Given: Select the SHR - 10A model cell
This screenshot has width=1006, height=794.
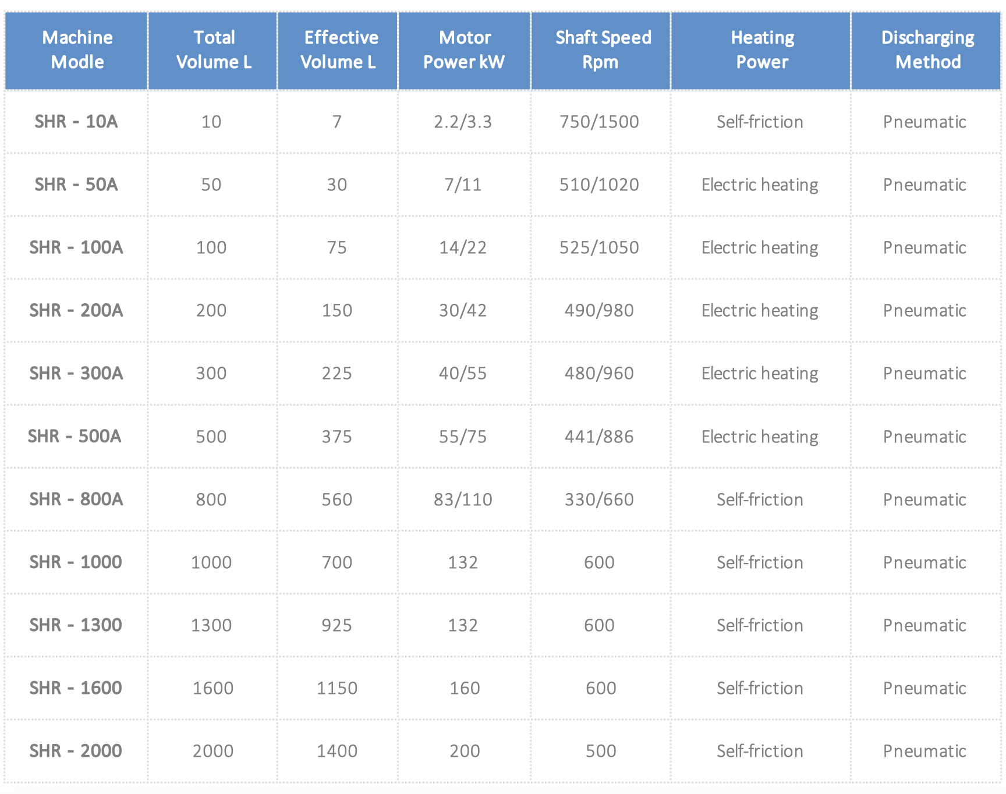Looking at the screenshot, I should pos(76,122).
